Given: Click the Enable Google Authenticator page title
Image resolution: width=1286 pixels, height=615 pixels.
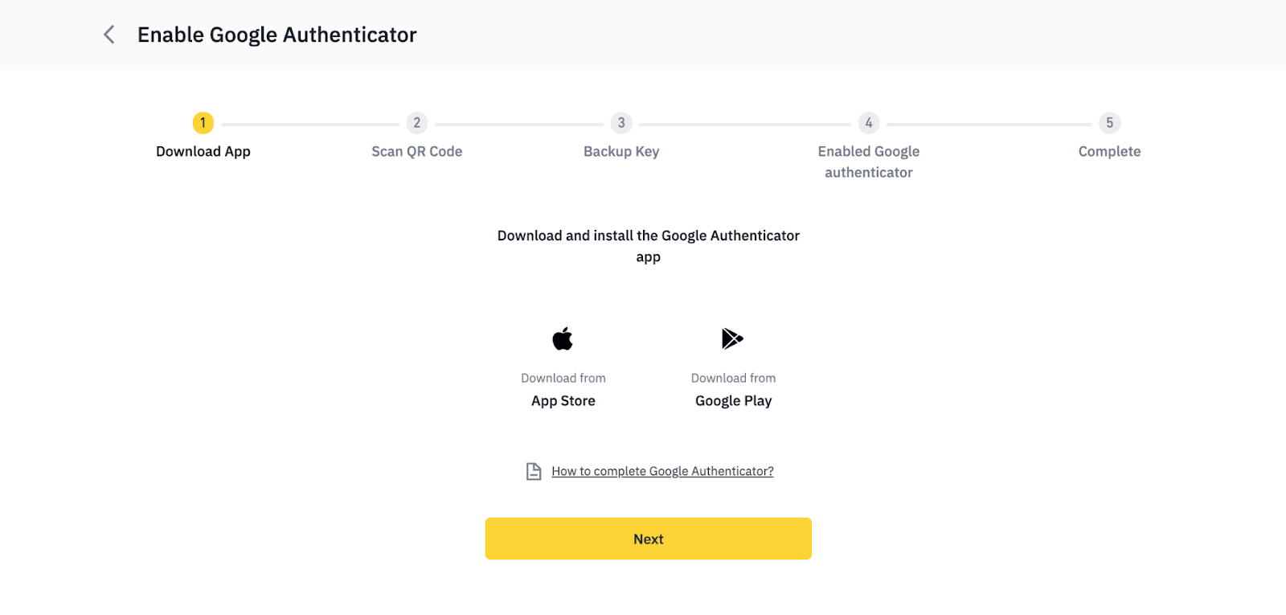Looking at the screenshot, I should click(x=277, y=35).
